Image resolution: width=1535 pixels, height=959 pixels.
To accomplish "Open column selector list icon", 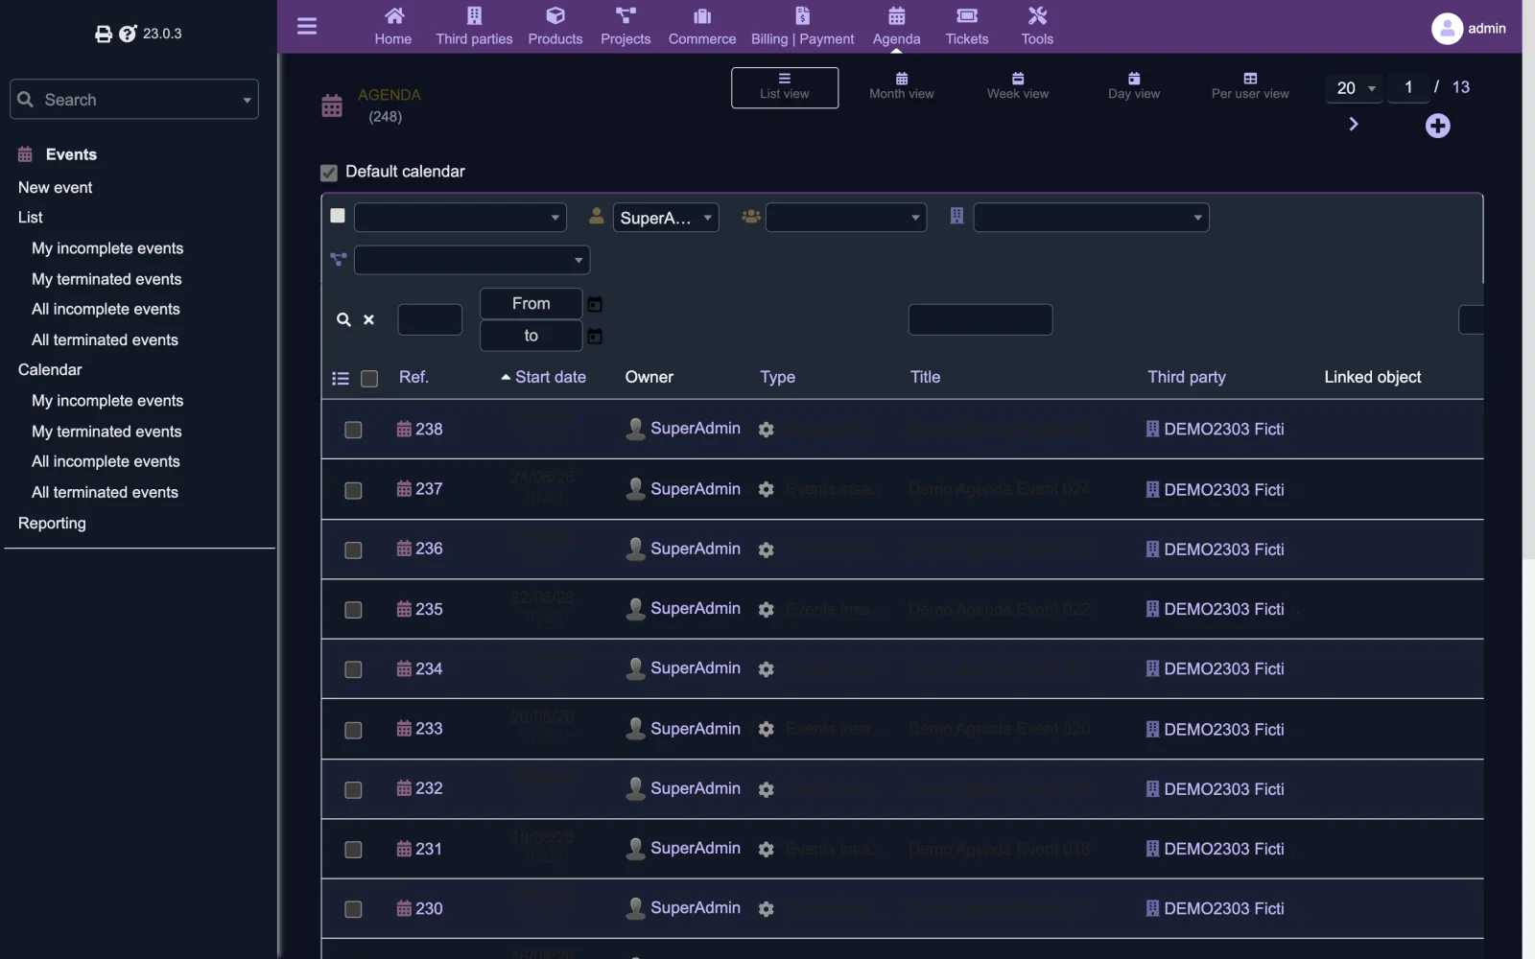I will 340,378.
